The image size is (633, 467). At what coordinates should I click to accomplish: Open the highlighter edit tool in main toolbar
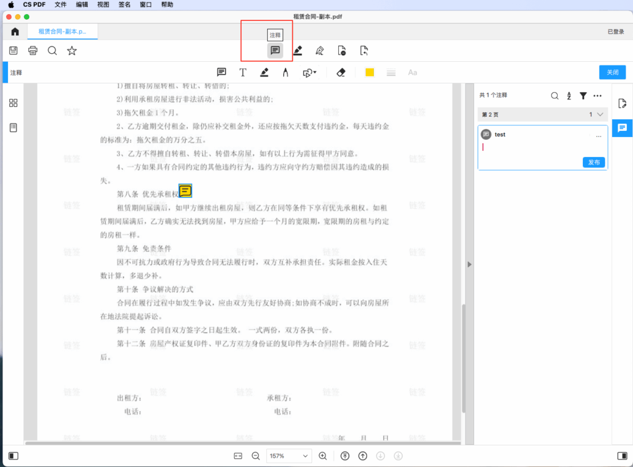pos(298,51)
